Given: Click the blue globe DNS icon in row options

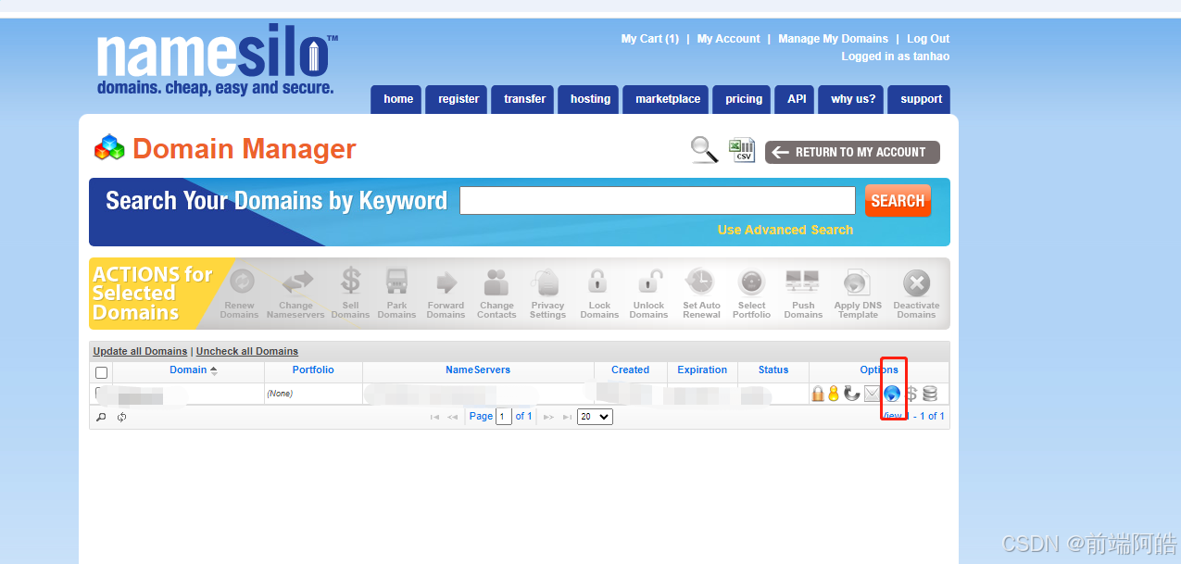Looking at the screenshot, I should pyautogui.click(x=892, y=394).
